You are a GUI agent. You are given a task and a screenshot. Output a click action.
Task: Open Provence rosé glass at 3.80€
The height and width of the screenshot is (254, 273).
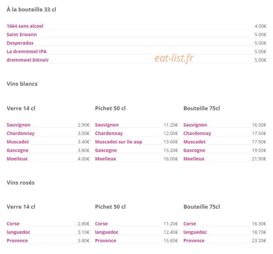click(17, 241)
